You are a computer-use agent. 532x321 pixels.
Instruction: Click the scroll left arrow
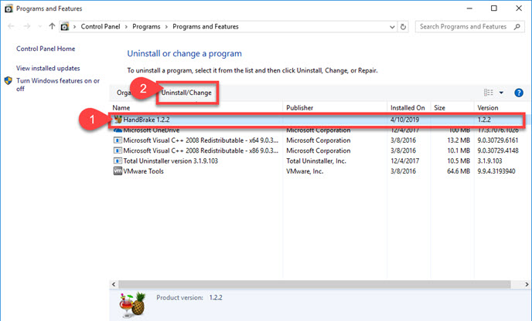click(114, 285)
